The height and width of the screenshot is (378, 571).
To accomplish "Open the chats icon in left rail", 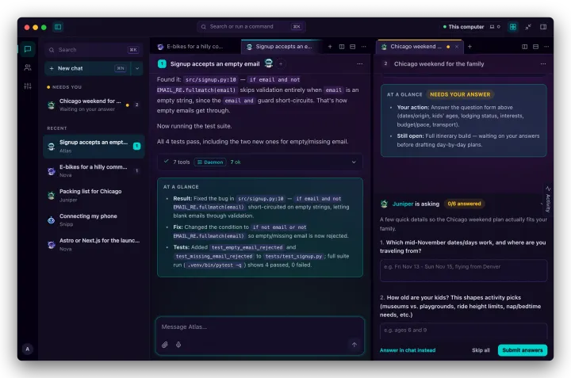I will click(28, 49).
